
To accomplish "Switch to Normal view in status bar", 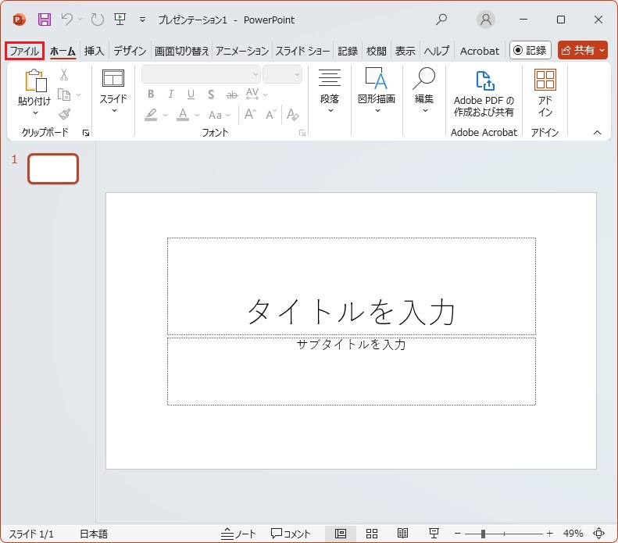I will click(341, 534).
